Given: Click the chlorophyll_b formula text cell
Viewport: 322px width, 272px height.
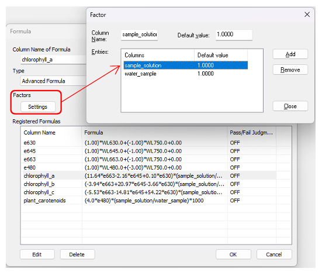Looking at the screenshot, I should [154, 184].
